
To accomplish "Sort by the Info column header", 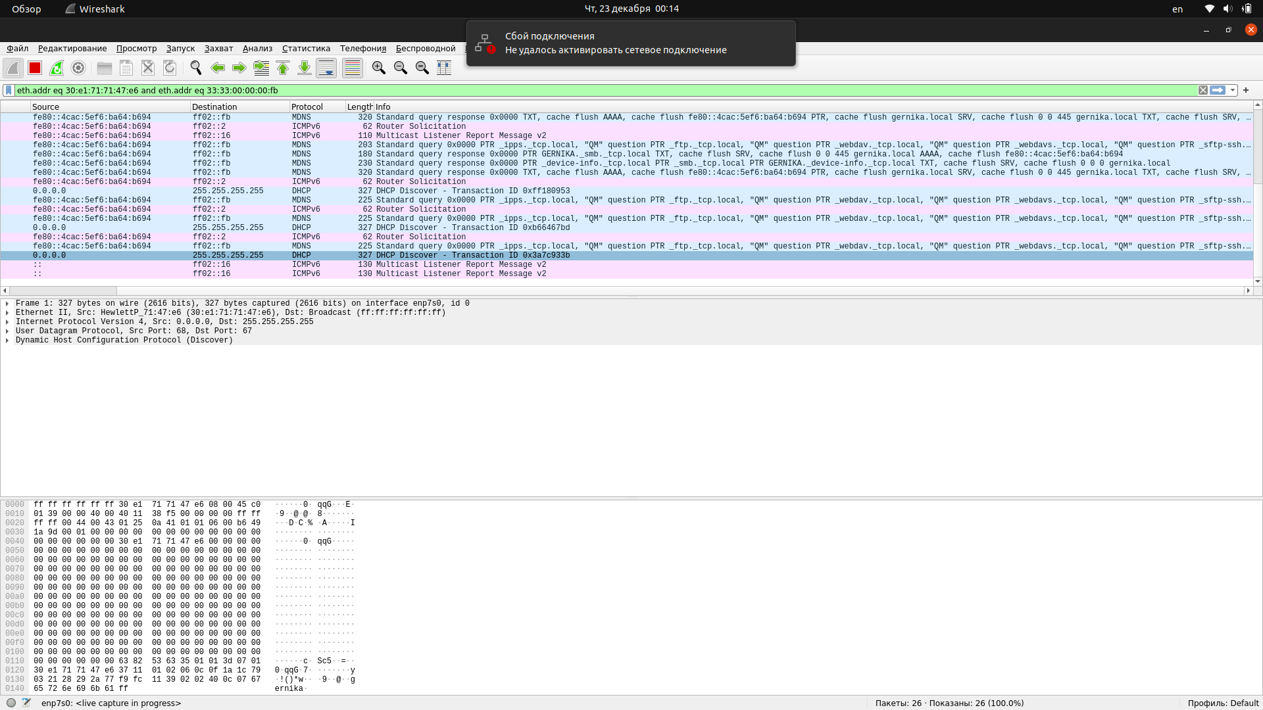I will (x=813, y=106).
